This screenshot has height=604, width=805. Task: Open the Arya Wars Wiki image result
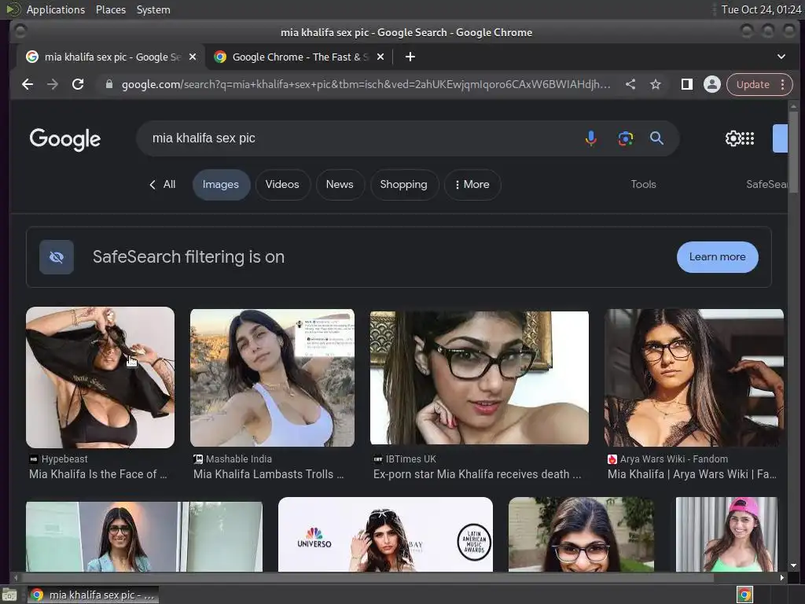coord(694,377)
